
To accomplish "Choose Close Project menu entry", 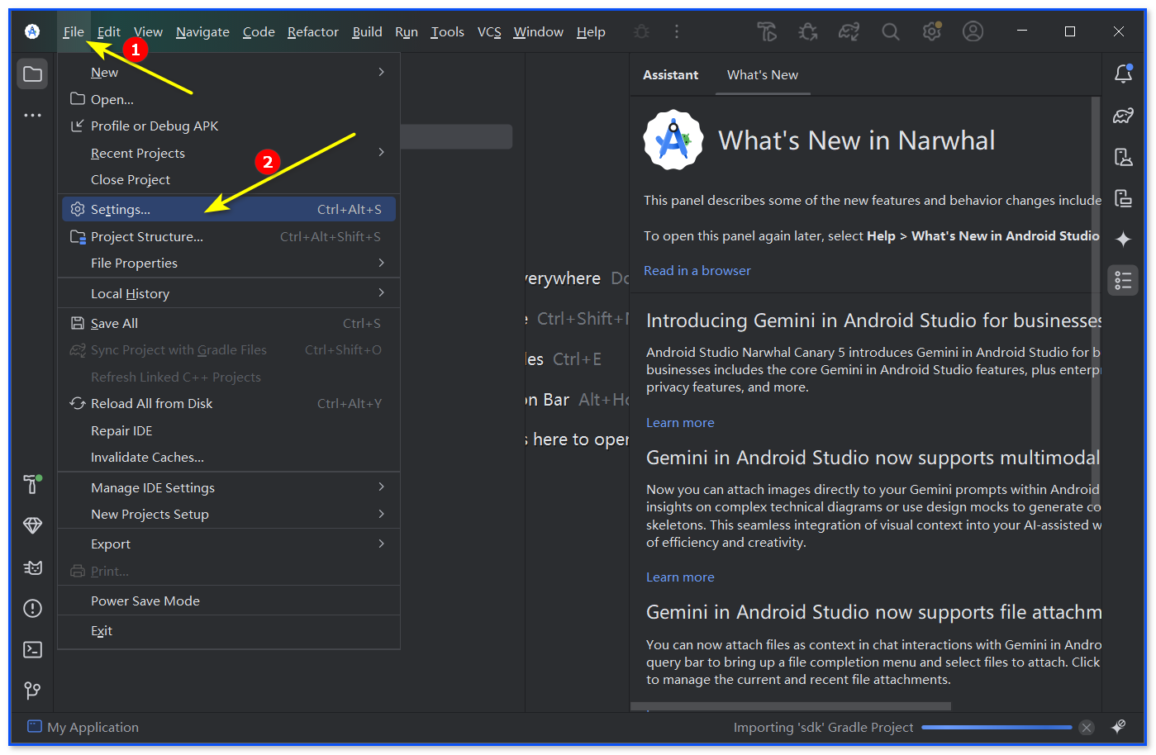I will coord(229,179).
